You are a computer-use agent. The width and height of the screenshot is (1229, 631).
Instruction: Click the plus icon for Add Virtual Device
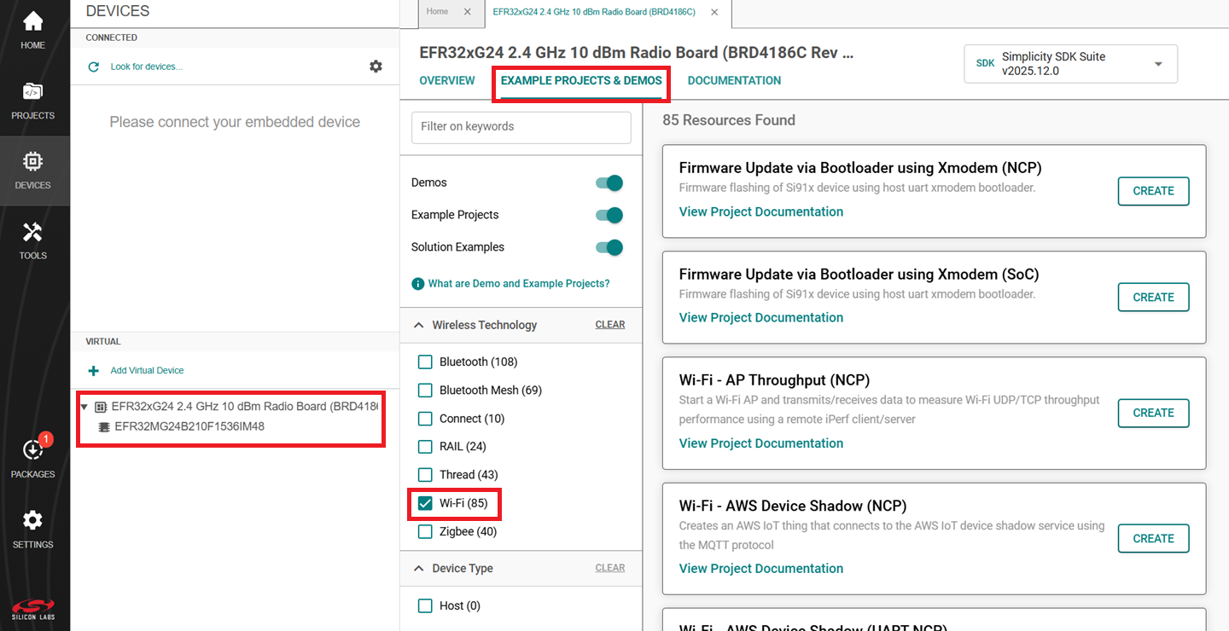94,371
